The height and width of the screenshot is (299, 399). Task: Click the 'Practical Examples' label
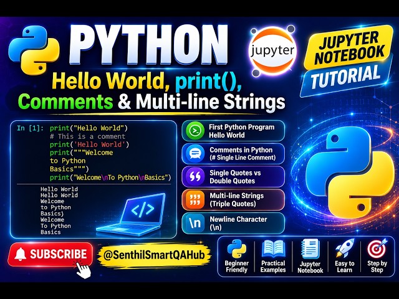[x=273, y=267]
